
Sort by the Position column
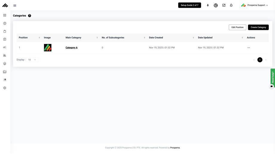coord(39,38)
